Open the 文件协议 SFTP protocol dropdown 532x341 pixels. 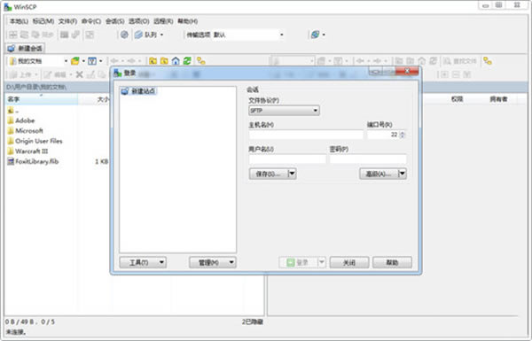pos(284,111)
